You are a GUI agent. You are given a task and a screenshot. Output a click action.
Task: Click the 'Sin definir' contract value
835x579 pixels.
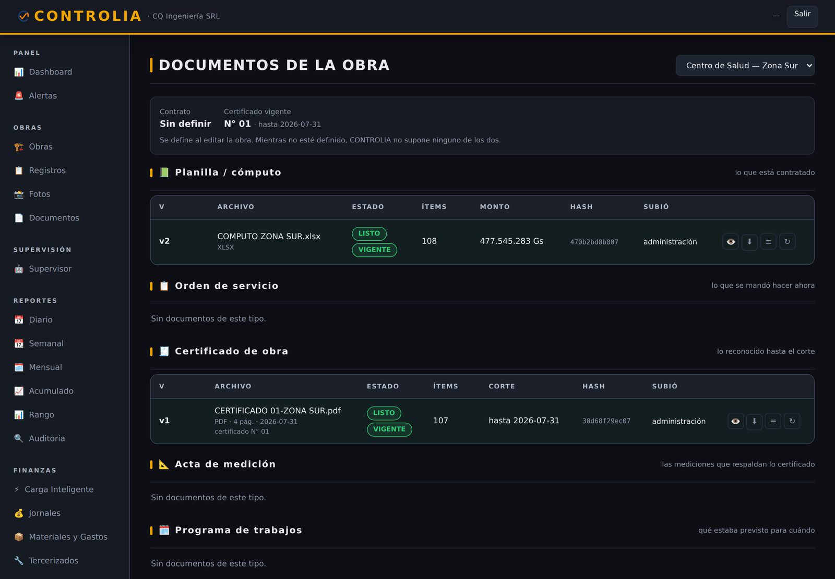(185, 124)
